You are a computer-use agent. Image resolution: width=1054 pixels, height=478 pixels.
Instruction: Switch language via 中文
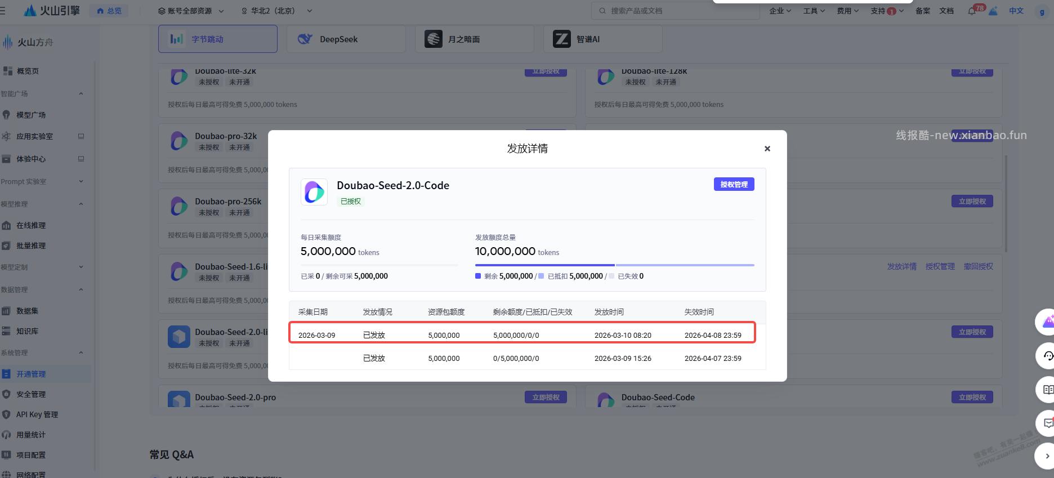[x=1016, y=11]
